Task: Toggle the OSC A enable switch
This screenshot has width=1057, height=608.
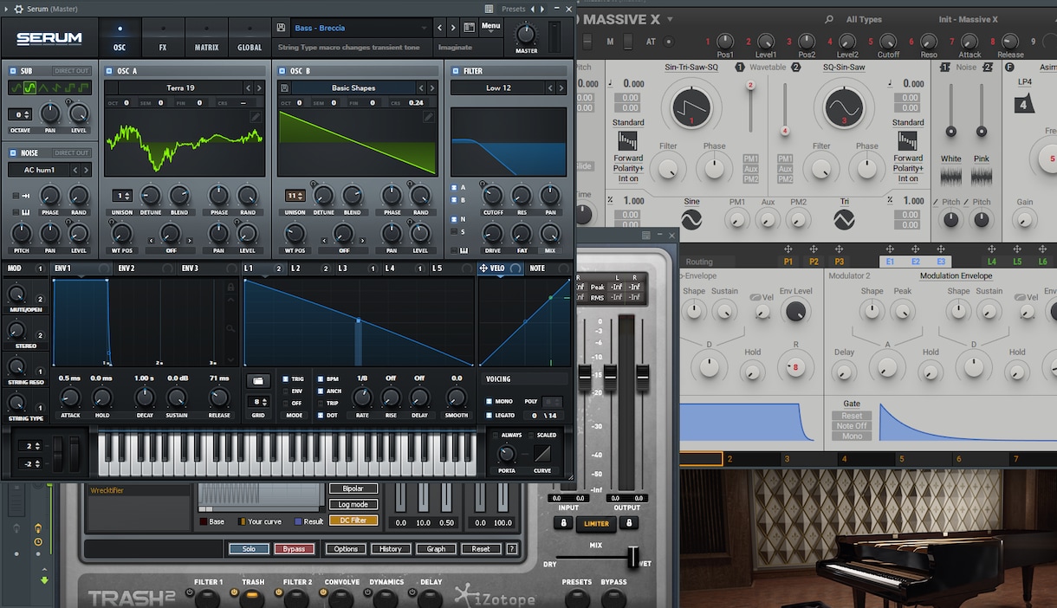Action: coord(109,71)
